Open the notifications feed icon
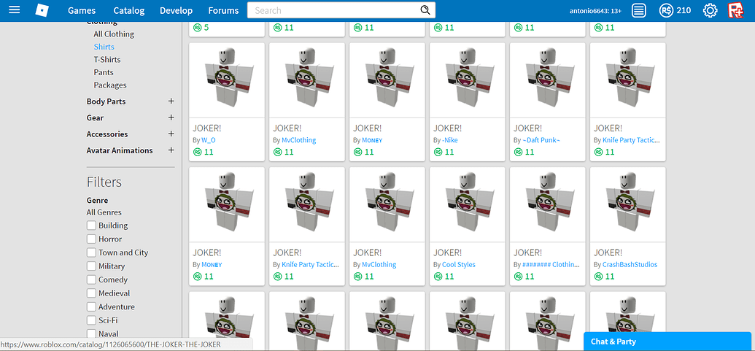 point(638,10)
